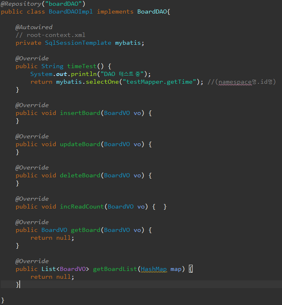
Task: Click the namespace명.id명 comment
Action: (241, 82)
